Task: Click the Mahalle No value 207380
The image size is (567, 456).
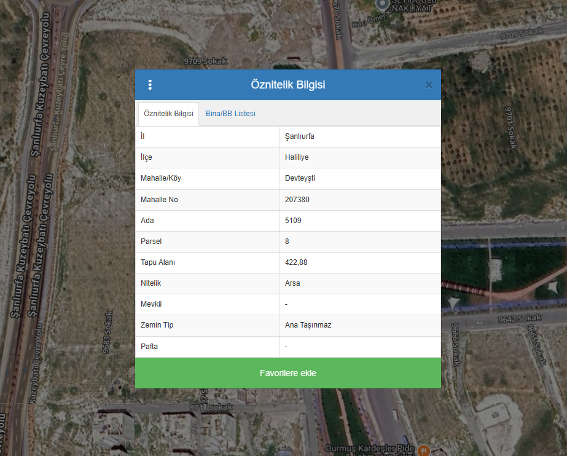Action: point(297,200)
